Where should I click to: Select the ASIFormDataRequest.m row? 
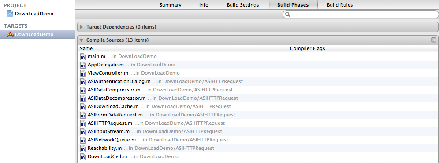point(257,115)
